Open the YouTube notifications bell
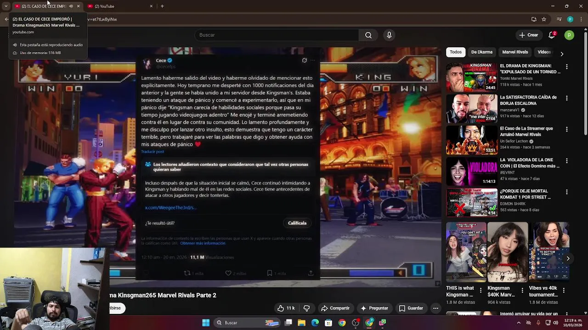Image resolution: width=588 pixels, height=330 pixels. [552, 35]
